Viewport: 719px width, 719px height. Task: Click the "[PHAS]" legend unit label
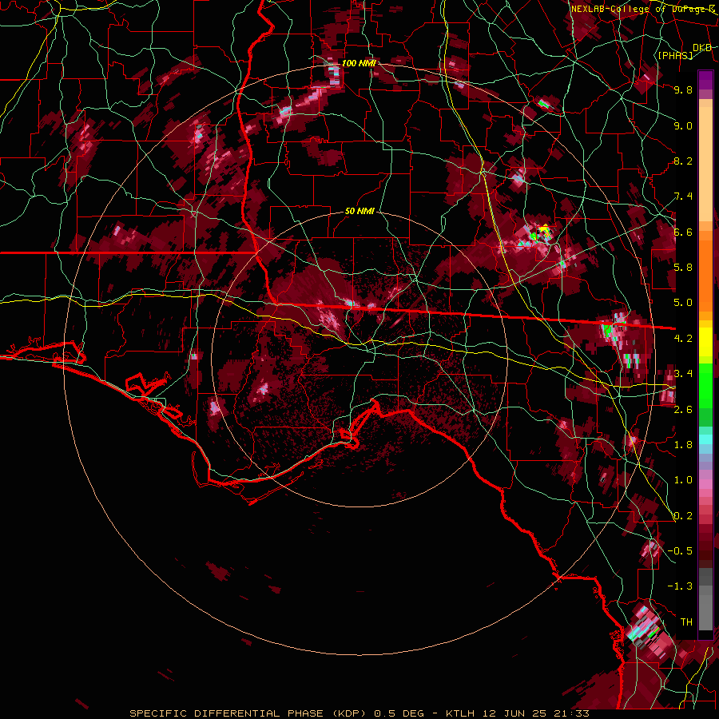coord(675,55)
